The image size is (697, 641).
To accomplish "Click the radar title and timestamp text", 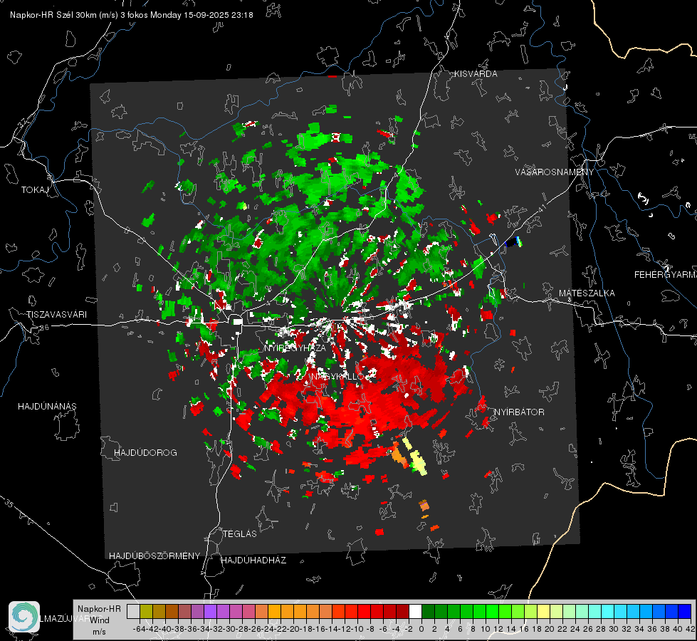I will coord(132,15).
